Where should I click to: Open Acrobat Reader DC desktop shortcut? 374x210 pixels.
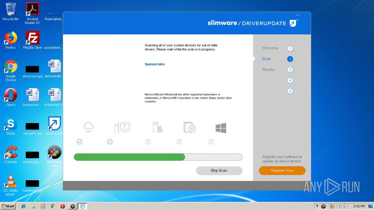click(32, 13)
